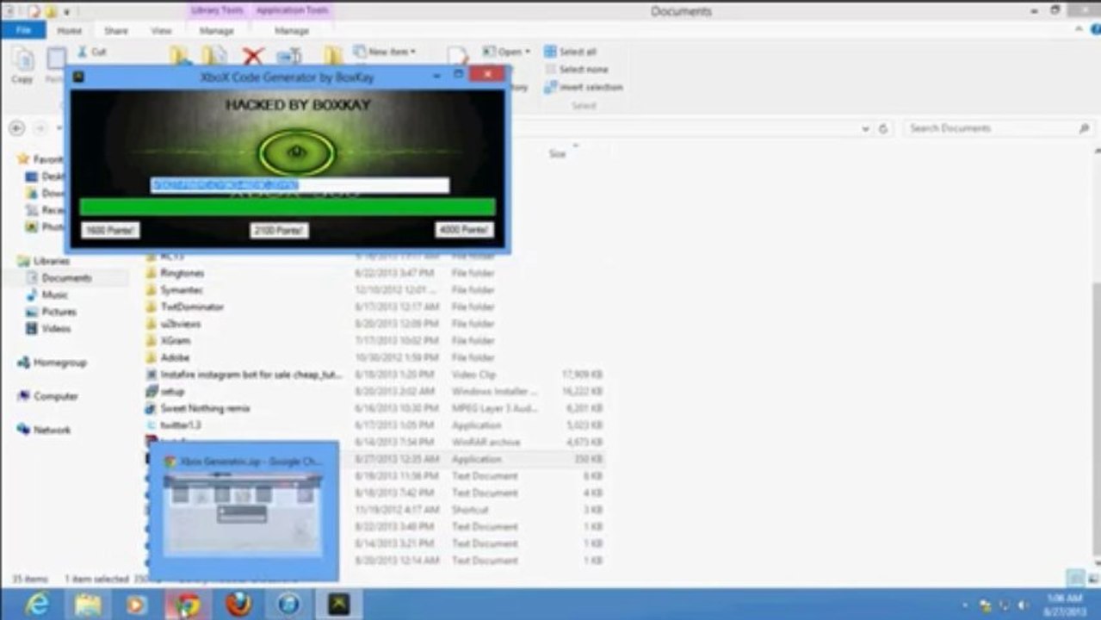The image size is (1101, 620).
Task: Open File Explorer from the taskbar
Action: [88, 605]
